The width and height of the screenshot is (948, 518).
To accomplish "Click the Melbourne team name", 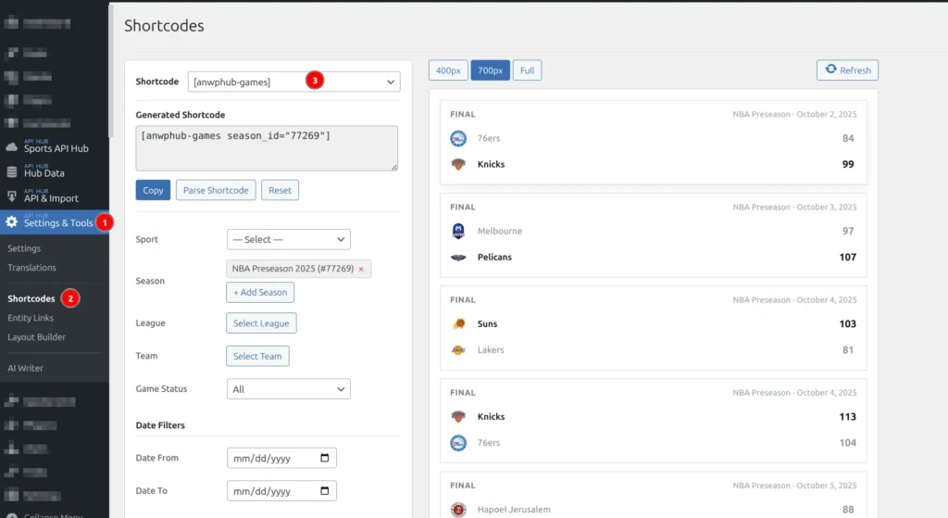I will [x=499, y=231].
